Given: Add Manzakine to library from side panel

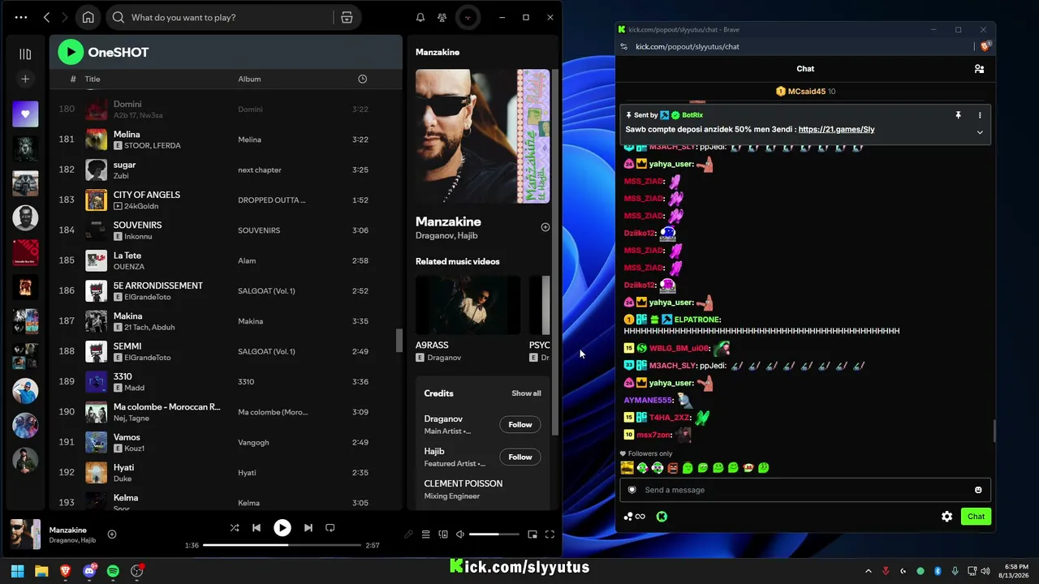Looking at the screenshot, I should click(x=545, y=227).
